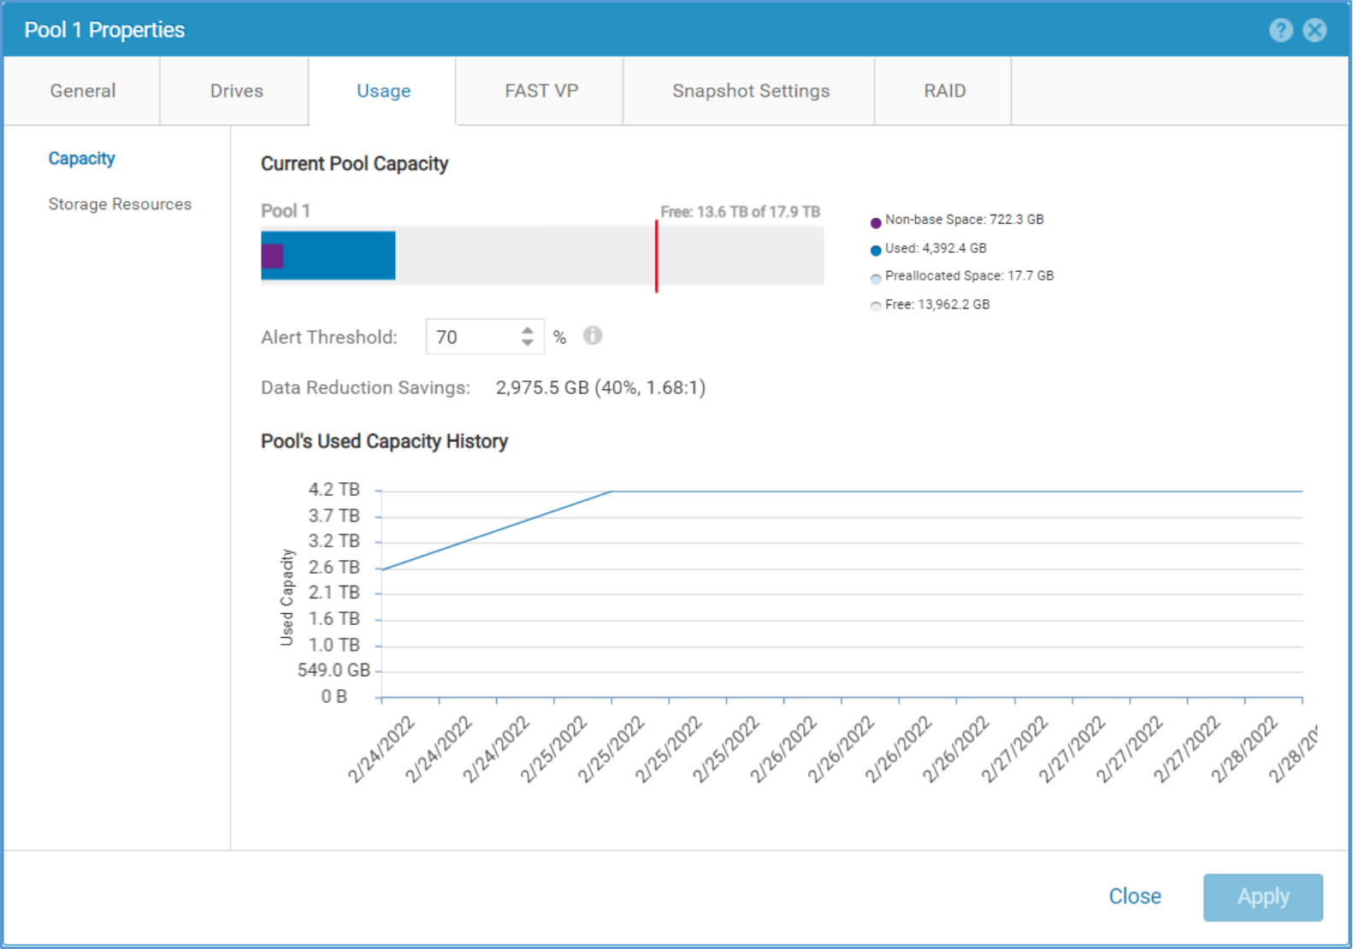Click the 4.2 TB axis label
This screenshot has width=1353, height=949.
tap(334, 489)
